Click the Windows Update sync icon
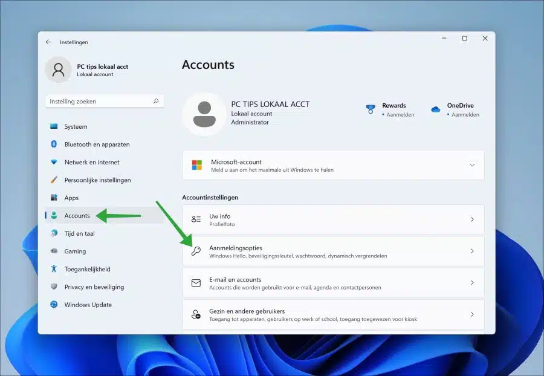This screenshot has width=544, height=376. point(54,304)
